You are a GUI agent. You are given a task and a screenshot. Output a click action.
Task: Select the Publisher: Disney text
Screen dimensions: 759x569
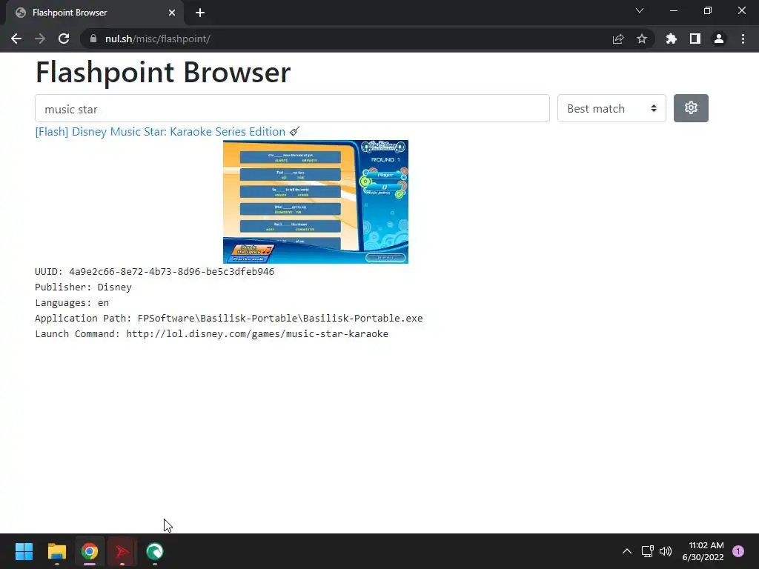point(83,287)
